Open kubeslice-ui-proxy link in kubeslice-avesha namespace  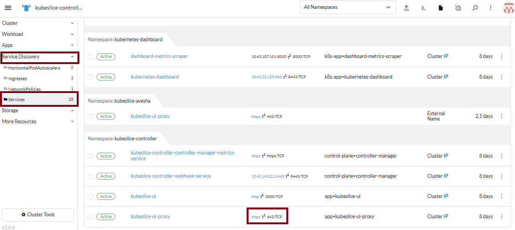tap(150, 116)
